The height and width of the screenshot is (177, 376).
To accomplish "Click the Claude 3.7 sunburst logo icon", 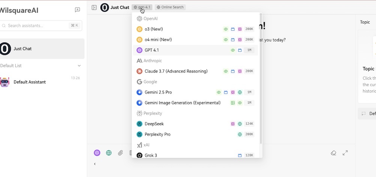I will [x=139, y=71].
